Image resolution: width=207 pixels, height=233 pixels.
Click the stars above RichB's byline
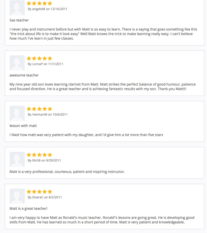tap(39, 155)
